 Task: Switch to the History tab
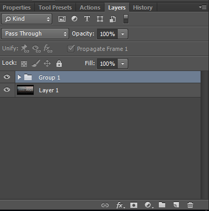point(142,7)
